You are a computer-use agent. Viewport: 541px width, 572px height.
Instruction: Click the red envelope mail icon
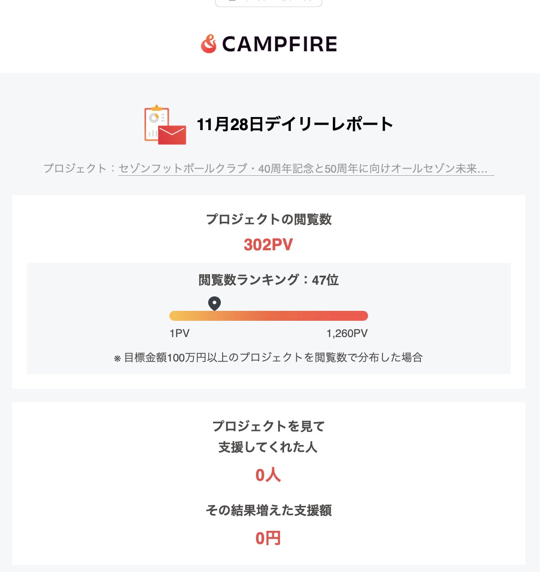click(x=173, y=135)
